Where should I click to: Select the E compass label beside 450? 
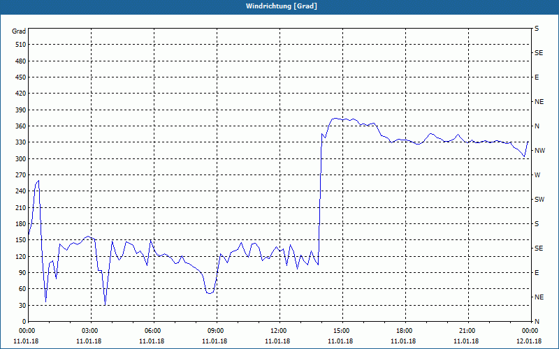(537, 77)
